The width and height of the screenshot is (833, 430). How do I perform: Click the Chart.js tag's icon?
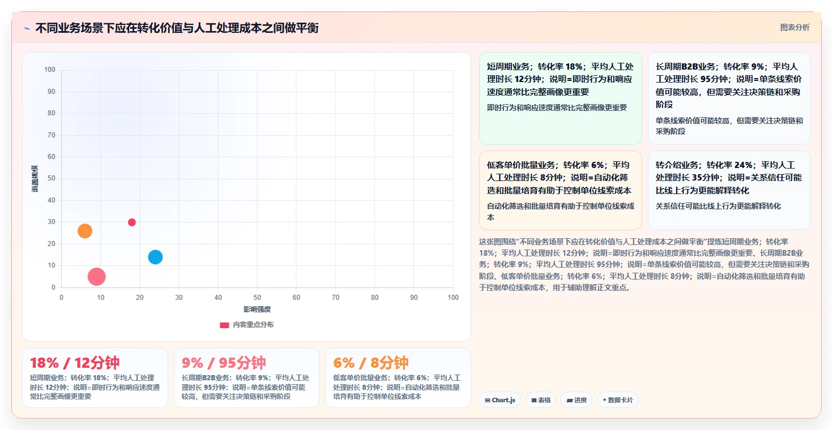(x=488, y=400)
